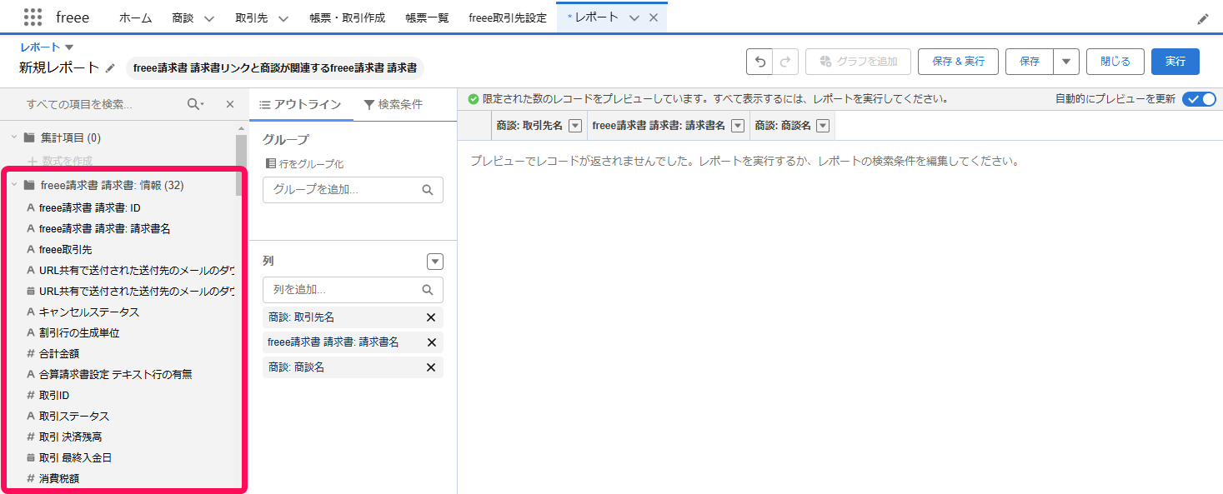The width and height of the screenshot is (1223, 494).
Task: Click the 閉じる button
Action: pos(1115,62)
